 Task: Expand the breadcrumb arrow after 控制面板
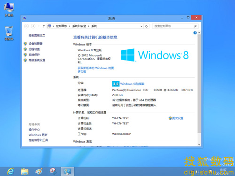click(x=70, y=26)
